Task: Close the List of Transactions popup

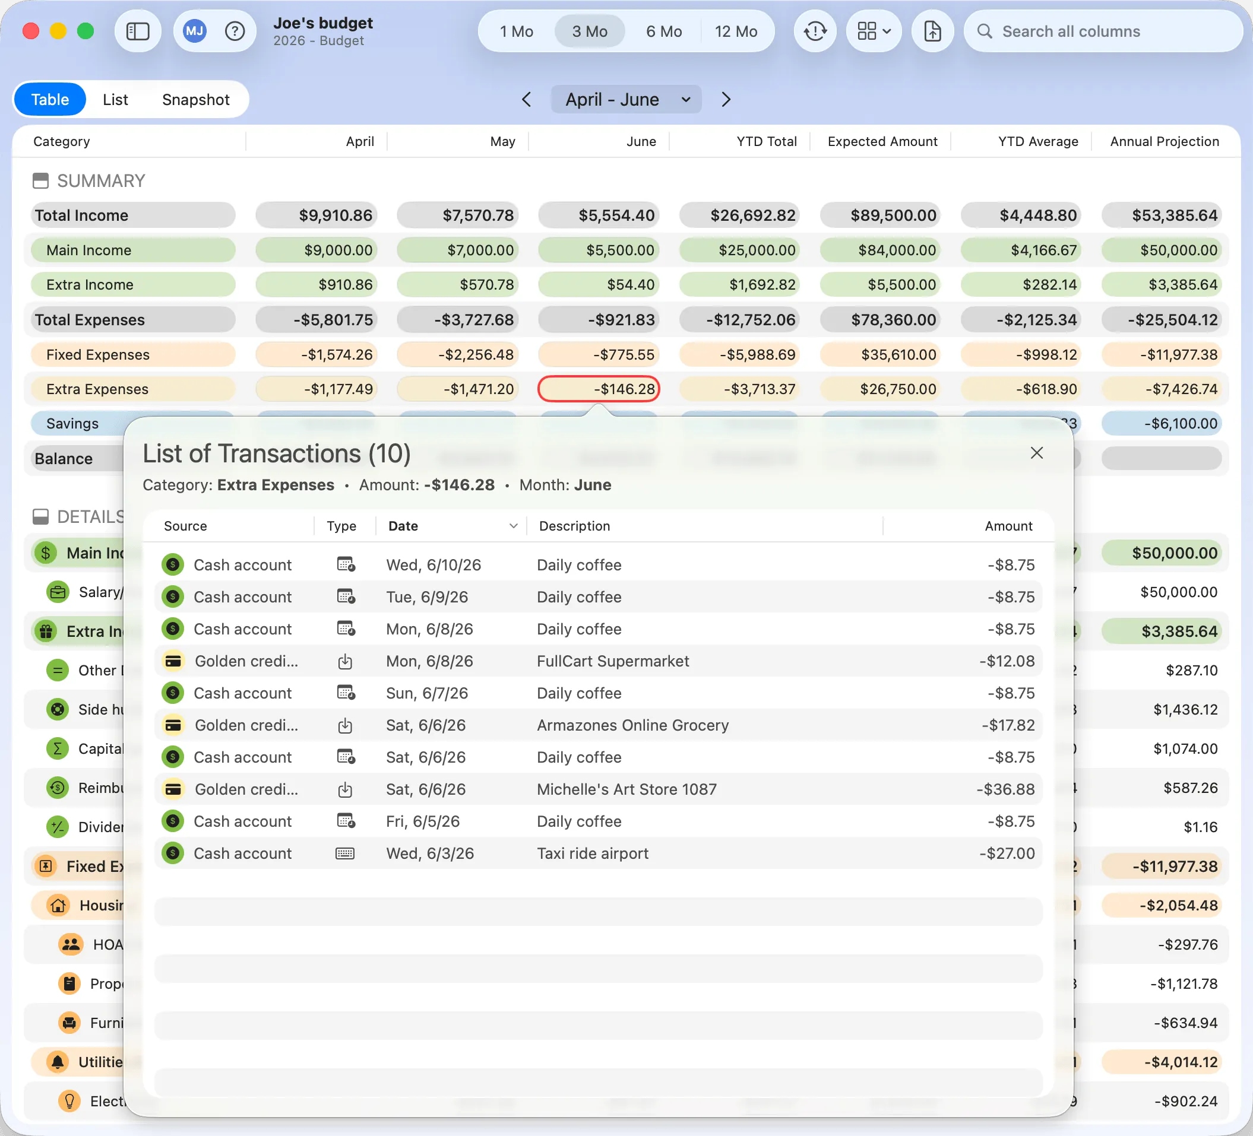Action: pos(1036,453)
